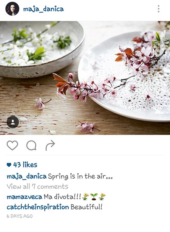Click the 6 DAYS AGO timestamp
The height and width of the screenshot is (232, 170).
coord(20,216)
